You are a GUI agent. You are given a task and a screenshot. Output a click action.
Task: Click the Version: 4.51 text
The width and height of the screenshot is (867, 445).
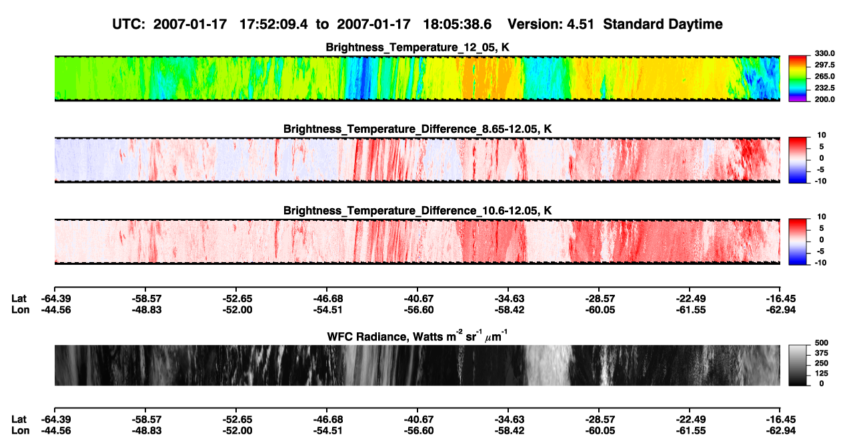tap(552, 24)
